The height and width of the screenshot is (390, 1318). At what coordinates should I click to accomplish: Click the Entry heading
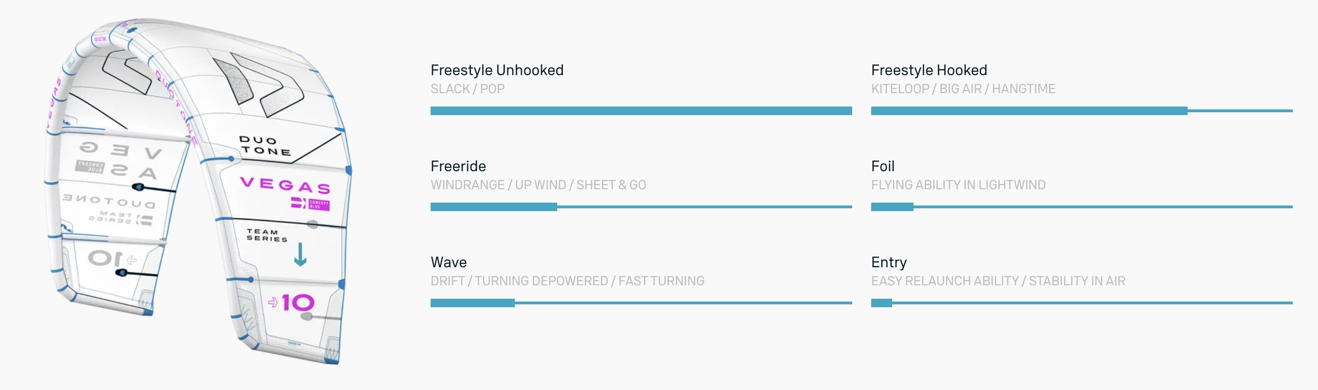click(889, 262)
